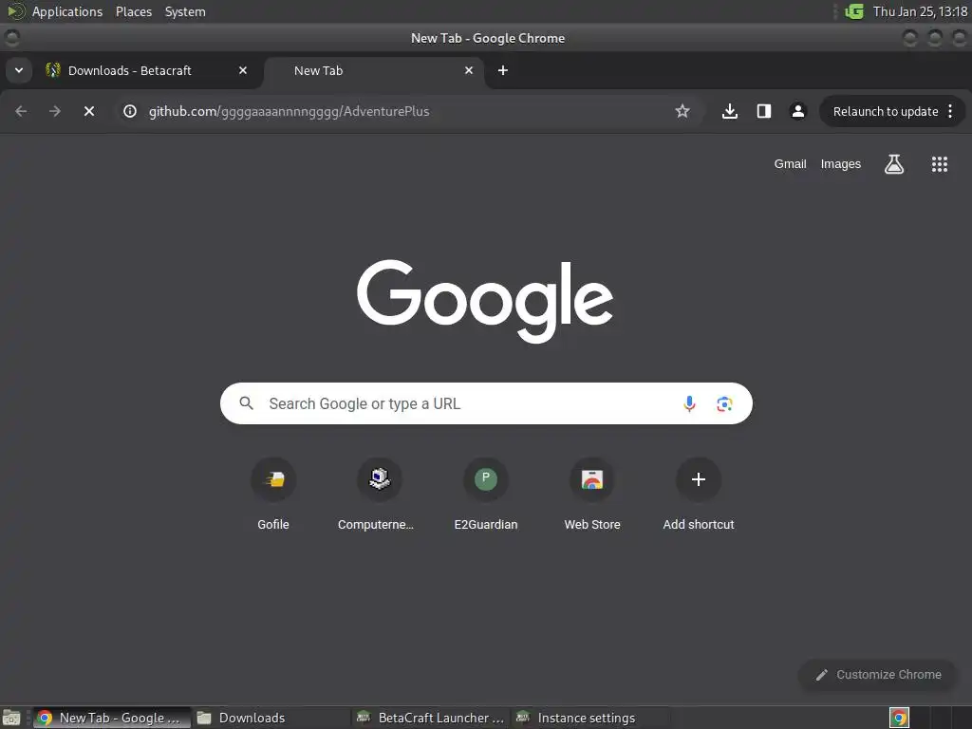Expand the tab search dropdown arrow
Viewport: 972px width, 729px height.
click(x=19, y=70)
